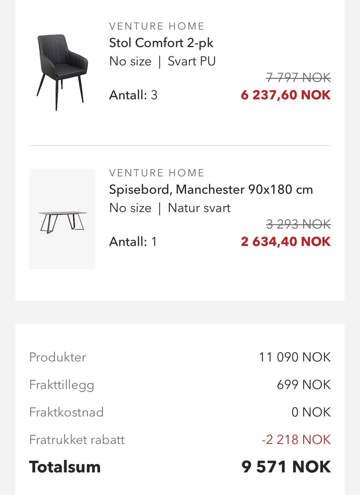Click the struck-through 3 293 NOK price
Viewport: 360px width, 495px height.
point(298,224)
